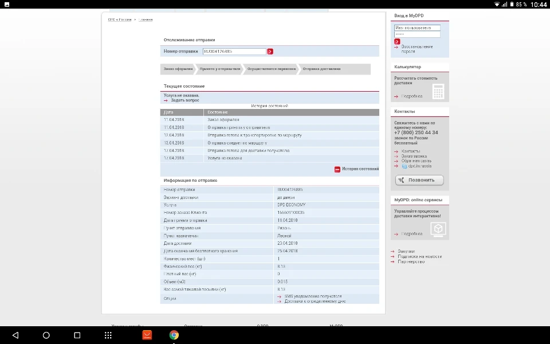Click the red login arrow in MyDPD panel

tap(397, 41)
